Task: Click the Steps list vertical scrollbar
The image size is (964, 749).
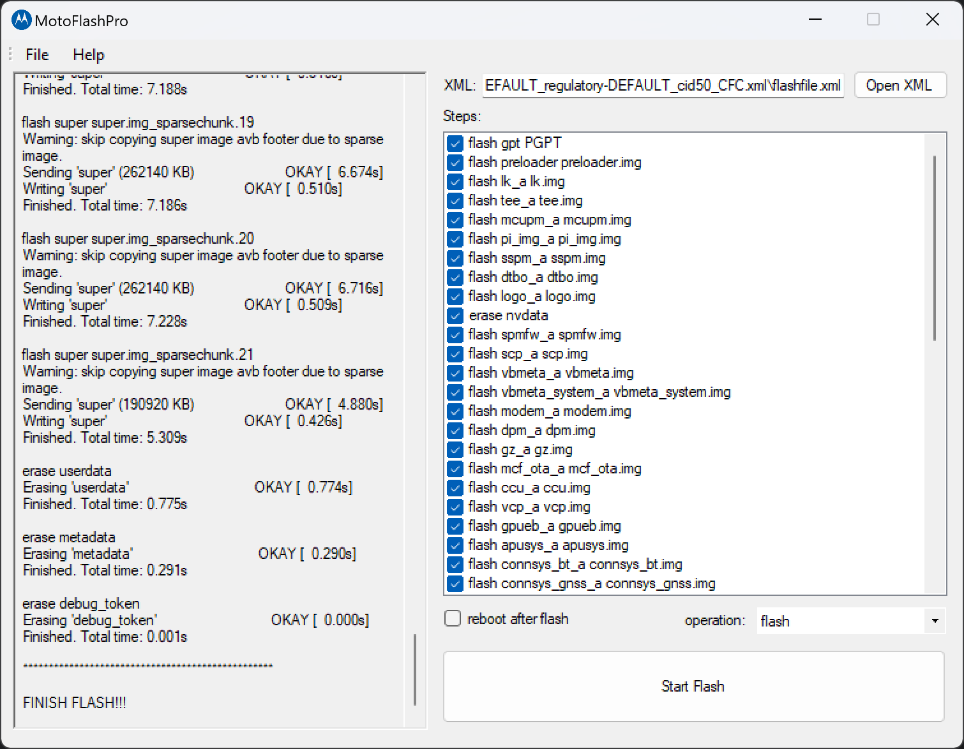Action: click(x=935, y=248)
